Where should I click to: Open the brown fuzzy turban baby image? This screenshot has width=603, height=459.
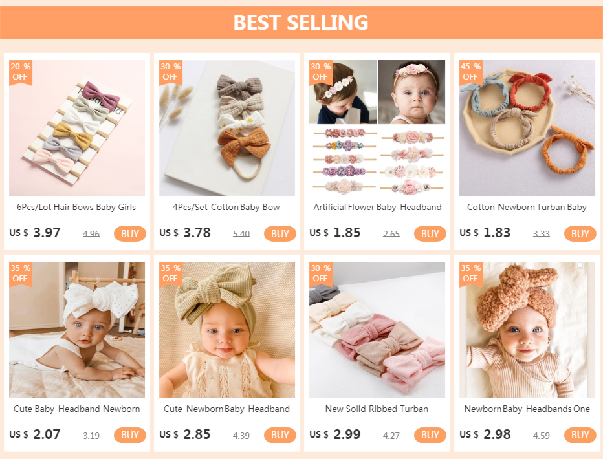527,330
